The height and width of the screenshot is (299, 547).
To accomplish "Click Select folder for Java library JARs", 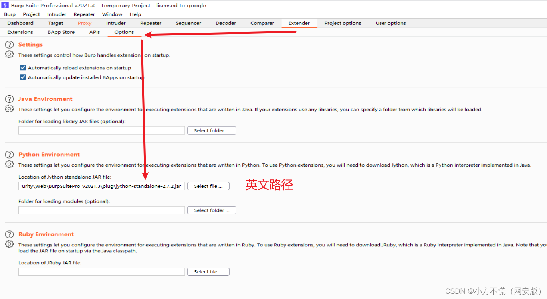I will (212, 130).
